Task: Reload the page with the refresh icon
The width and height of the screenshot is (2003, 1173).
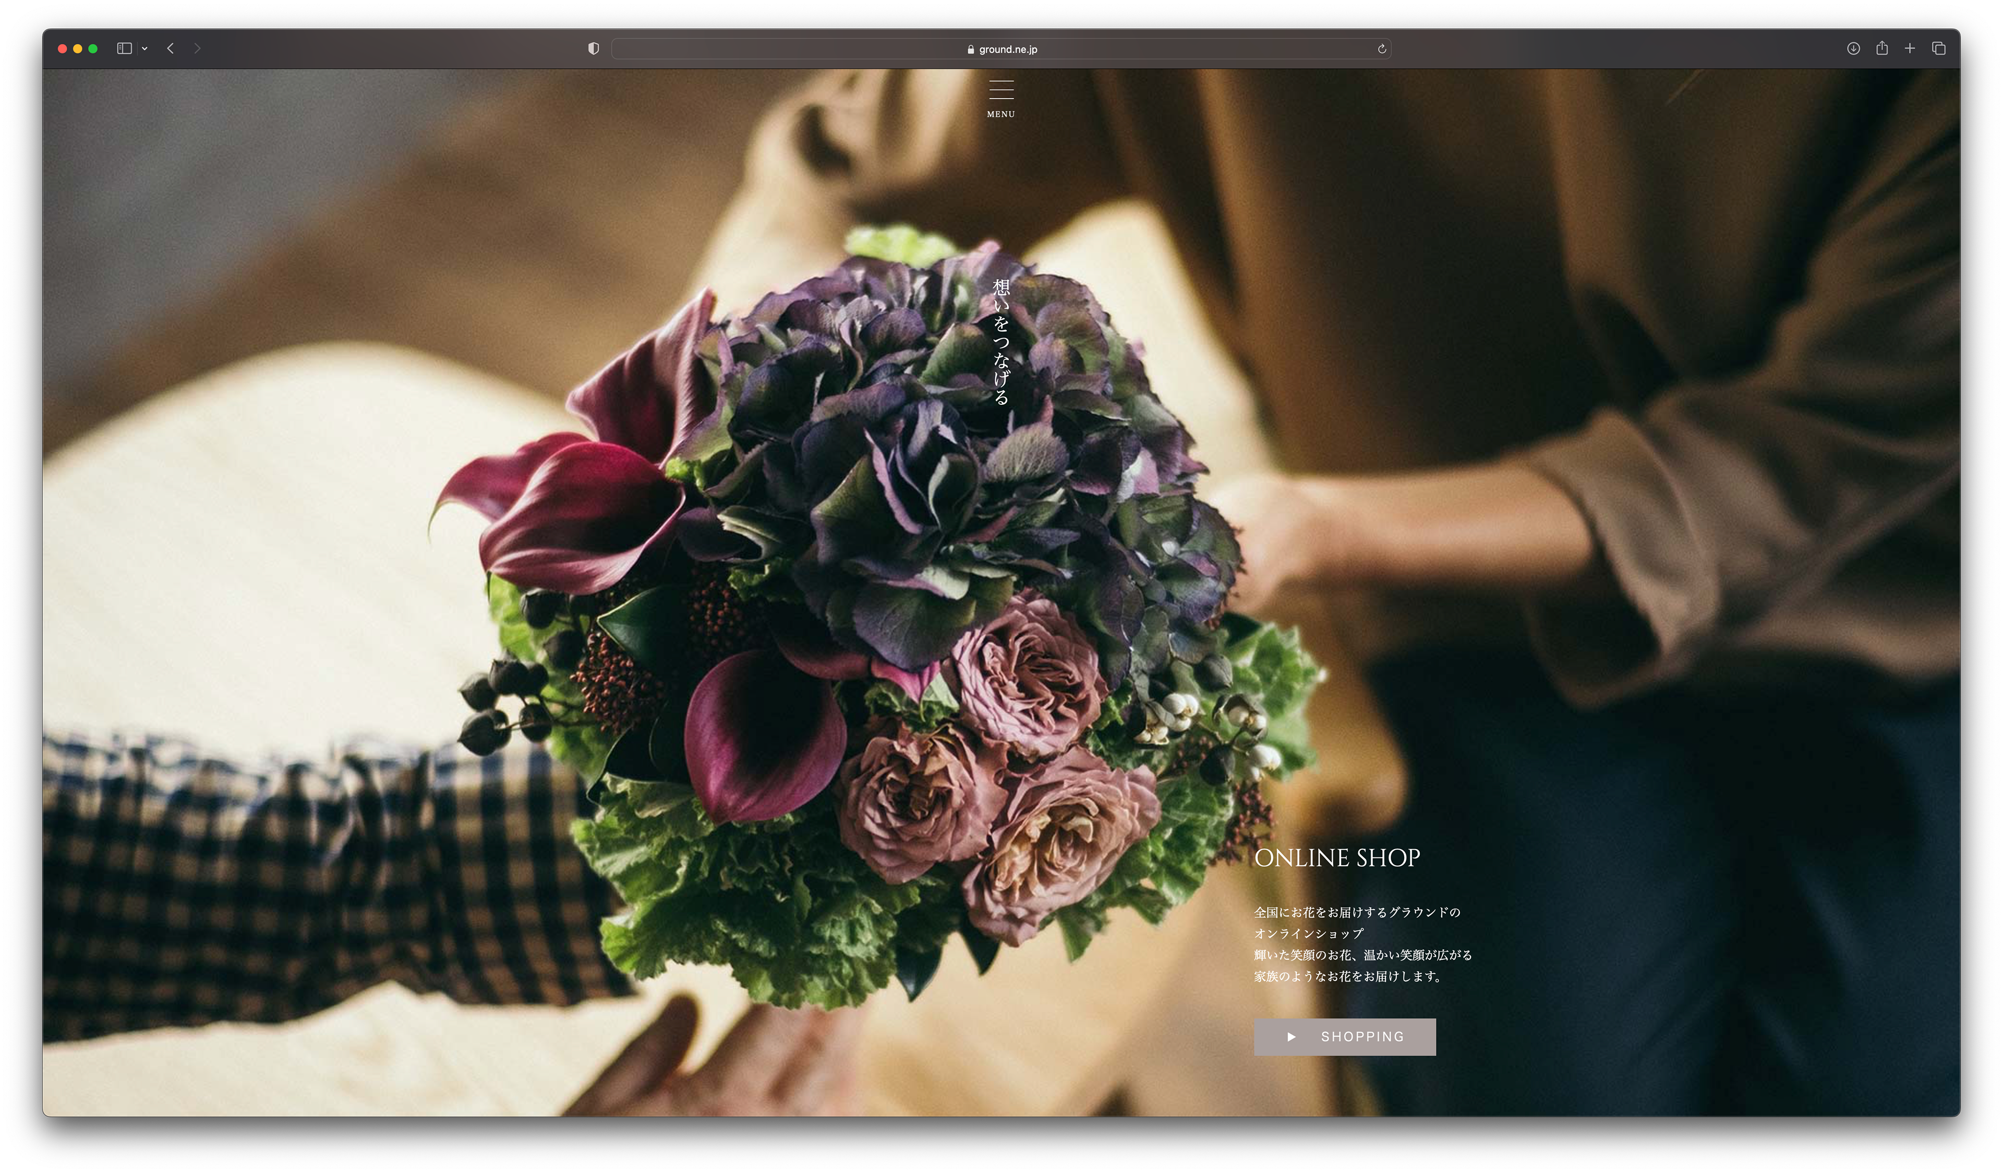Action: pos(1381,49)
